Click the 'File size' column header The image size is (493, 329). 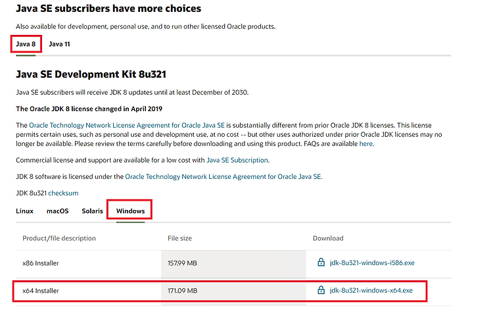pyautogui.click(x=179, y=238)
